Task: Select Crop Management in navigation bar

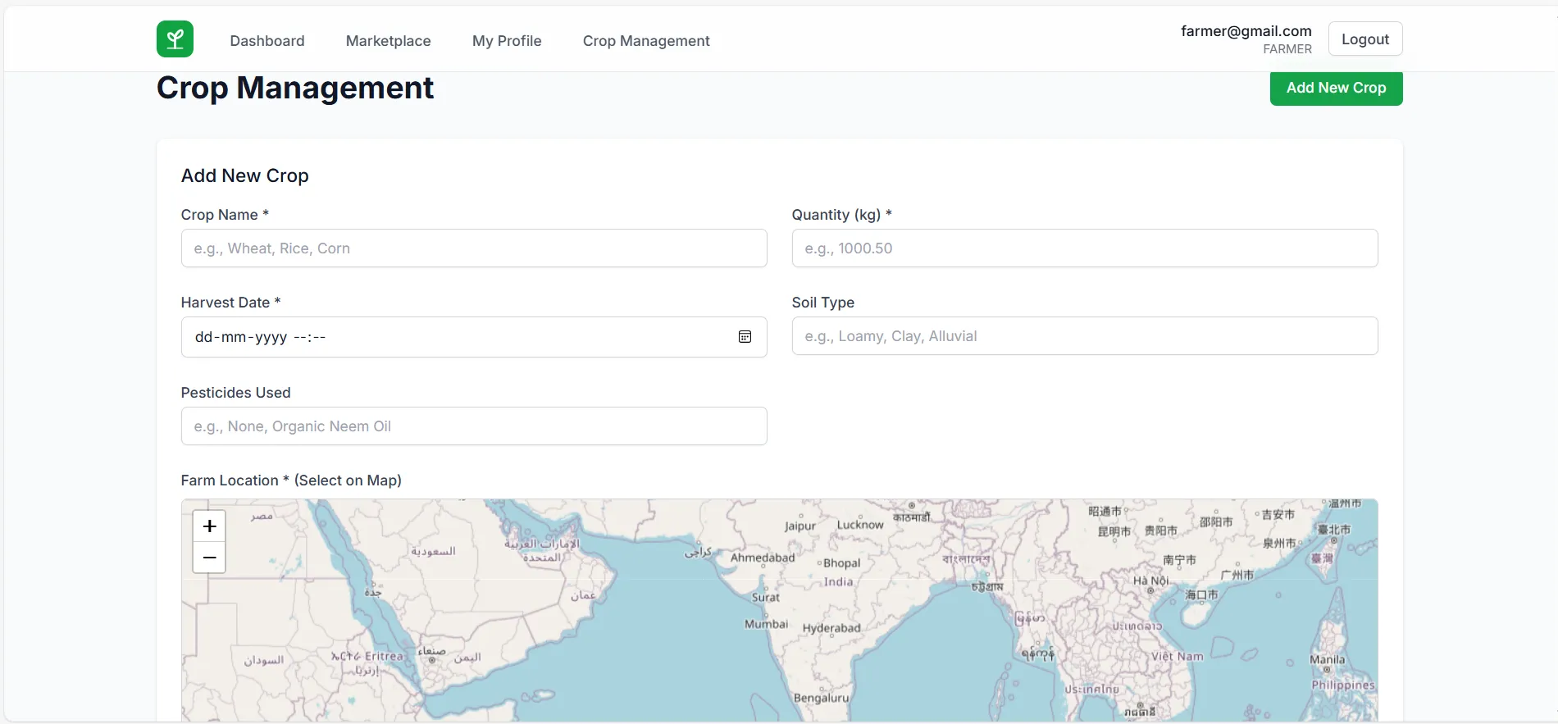Action: coord(646,41)
